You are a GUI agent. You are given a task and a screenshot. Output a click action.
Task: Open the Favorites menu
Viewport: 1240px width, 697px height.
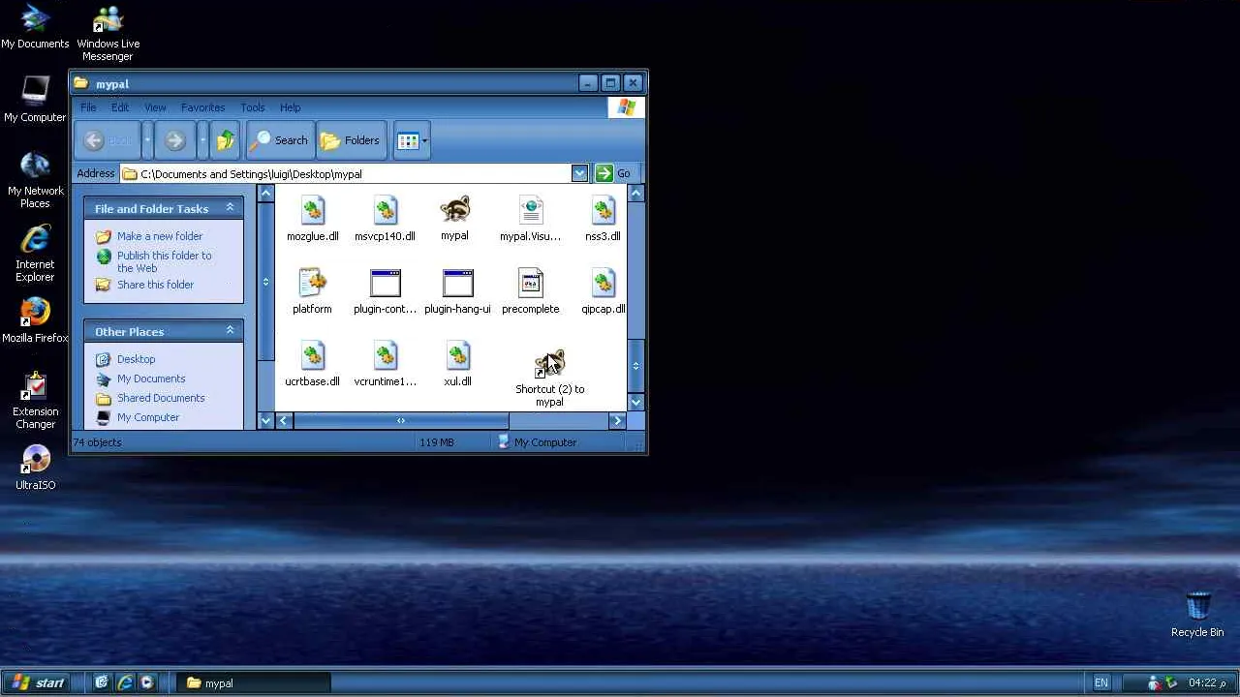tap(202, 107)
